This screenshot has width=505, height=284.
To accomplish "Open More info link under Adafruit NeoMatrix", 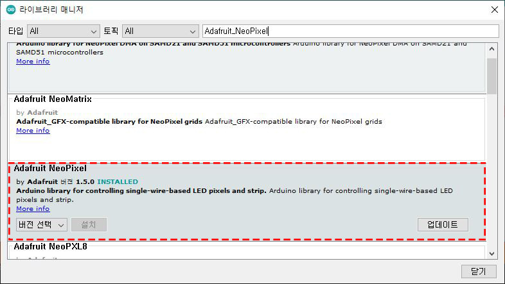I will click(33, 131).
